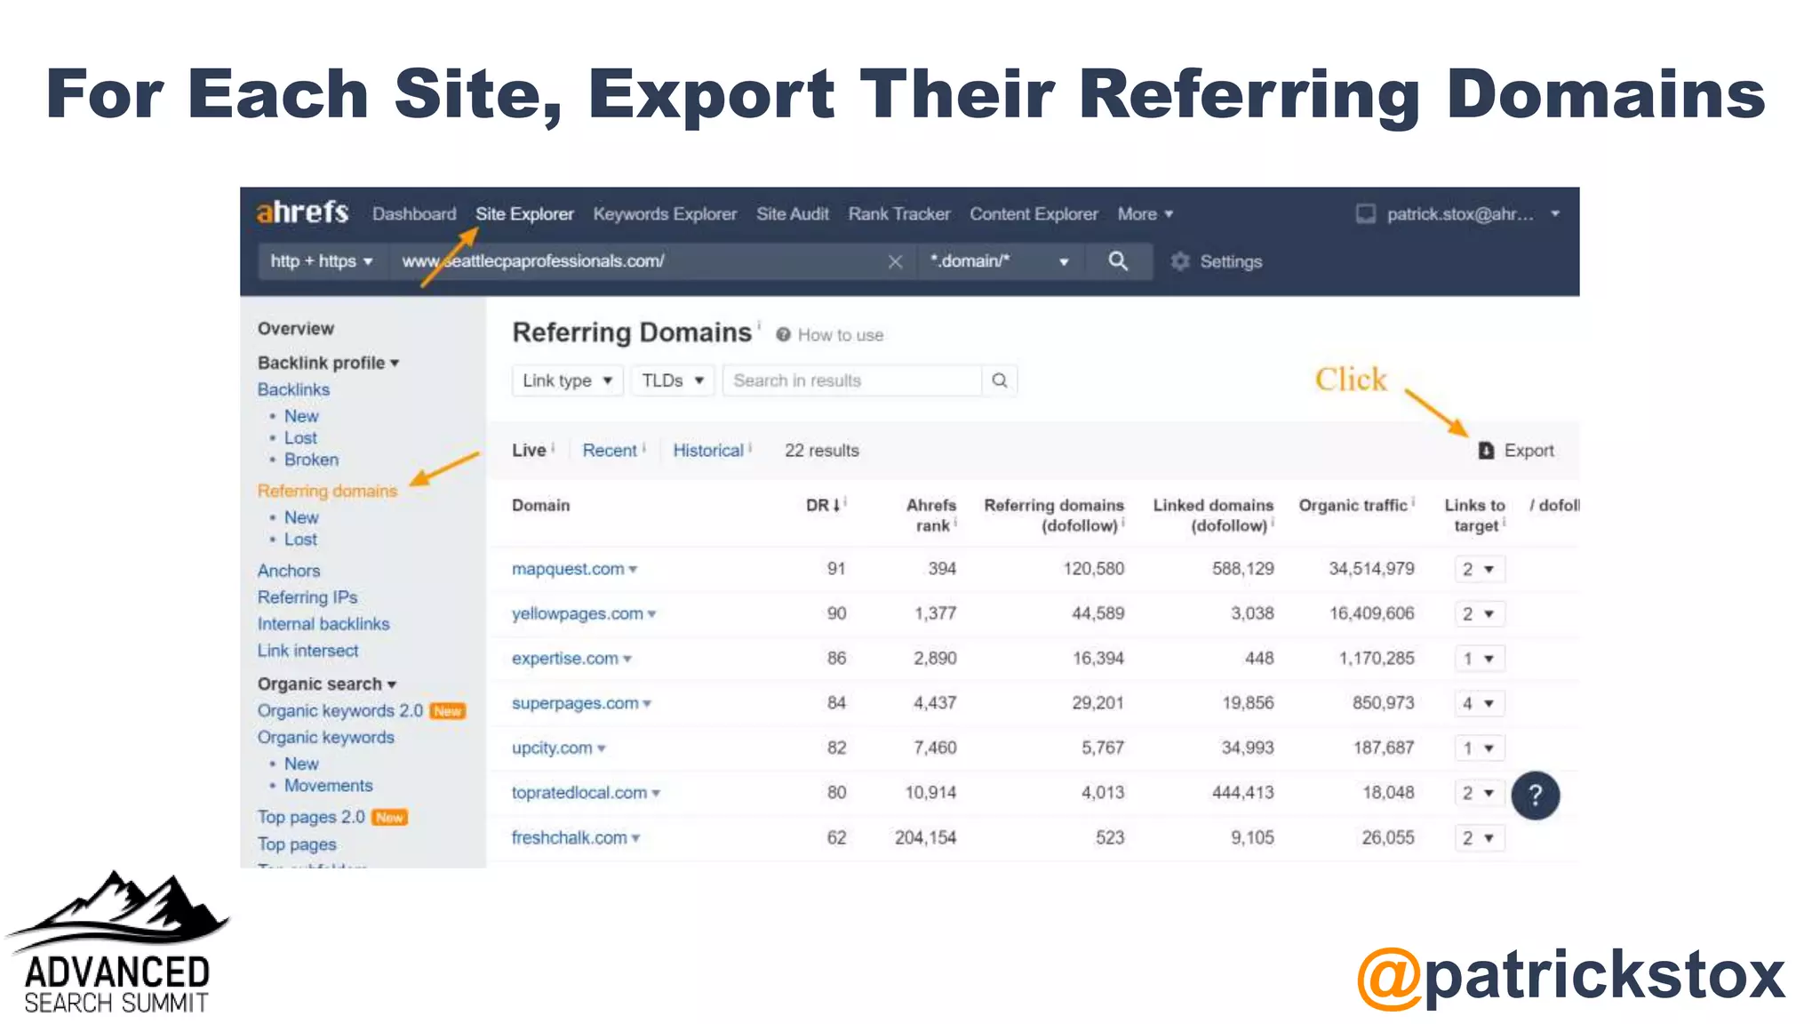Open the expertise.com domain link
This screenshot has height=1024, width=1820.
tap(565, 659)
